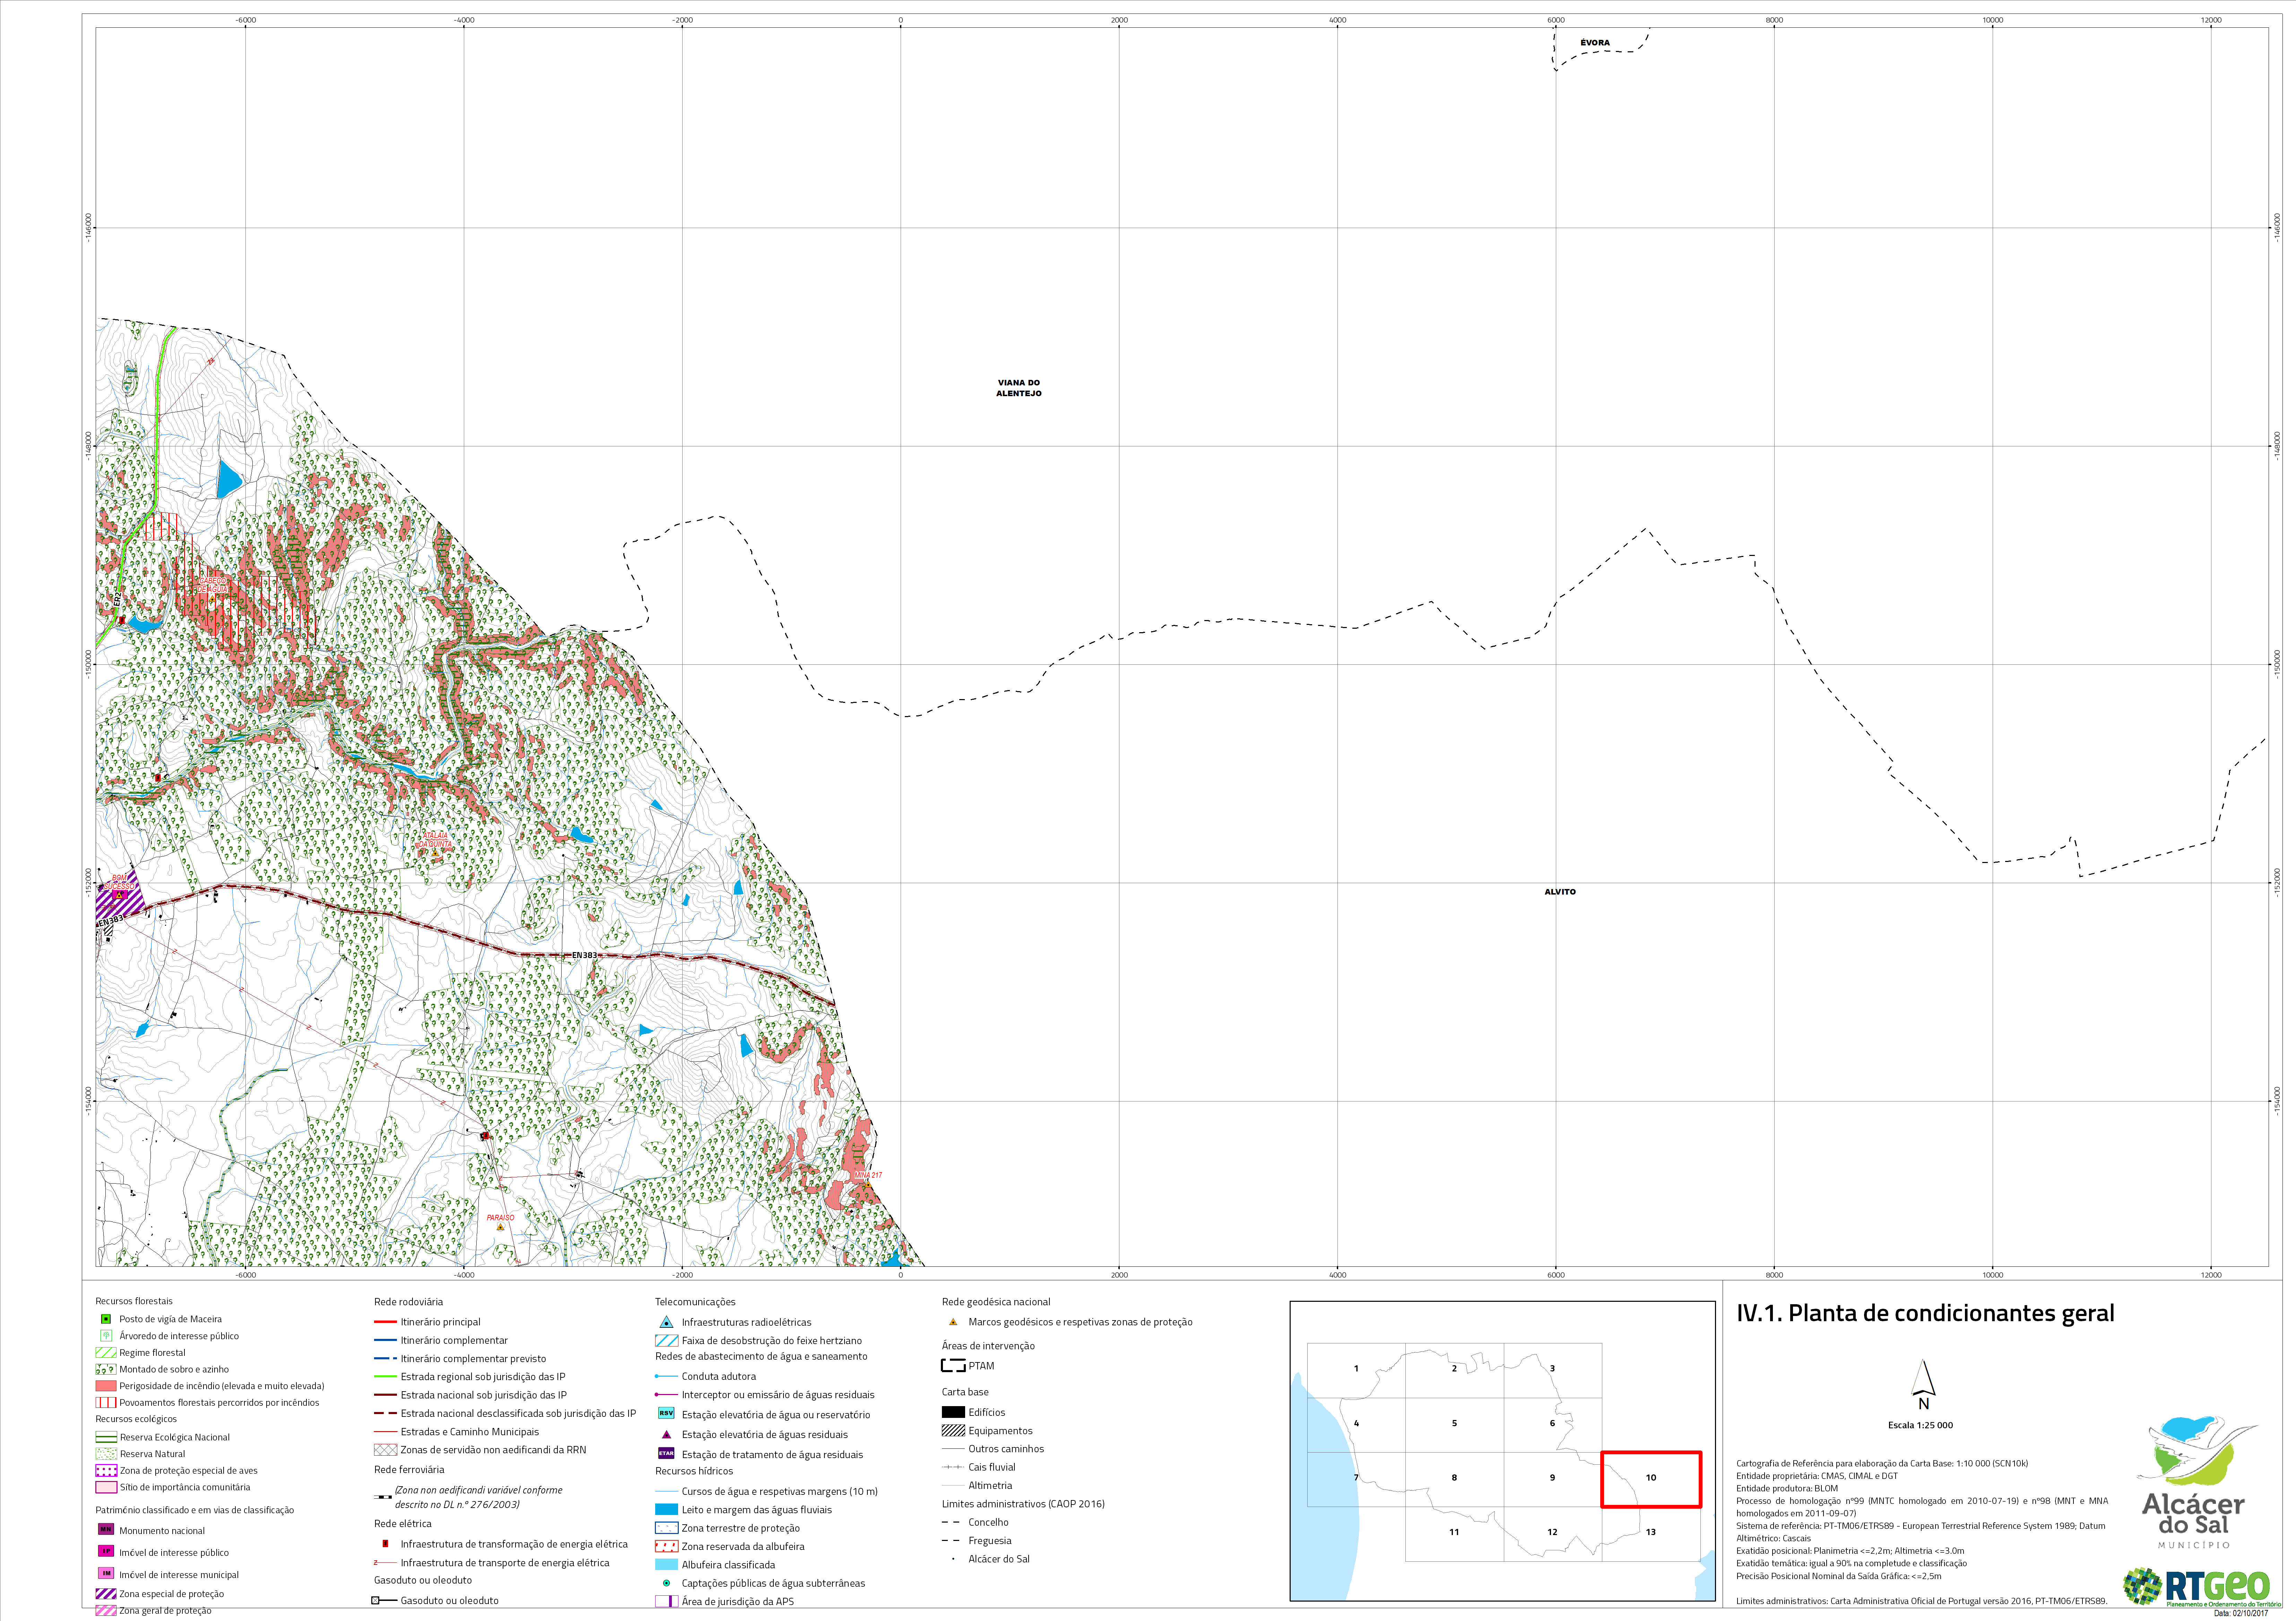Click the 'Limites administrativos (CAOP 2016)' heading
This screenshot has width=2296, height=1621.
tap(1023, 1504)
